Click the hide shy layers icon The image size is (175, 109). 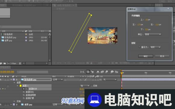point(98,72)
